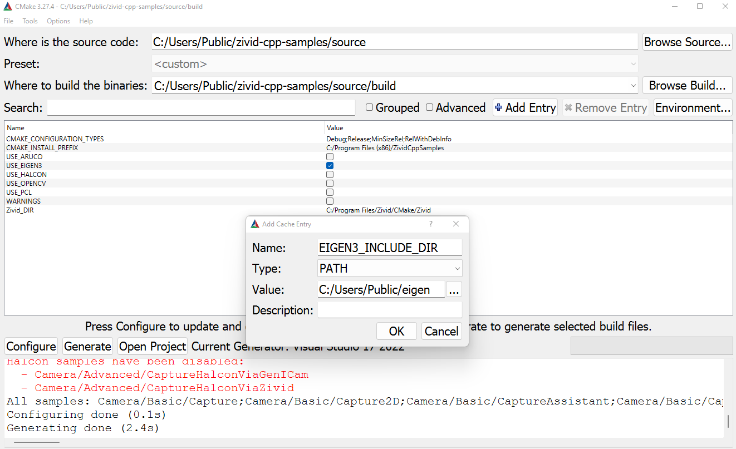The width and height of the screenshot is (736, 449).
Task: Uncheck the USE_EIGEN3 option
Action: click(330, 166)
